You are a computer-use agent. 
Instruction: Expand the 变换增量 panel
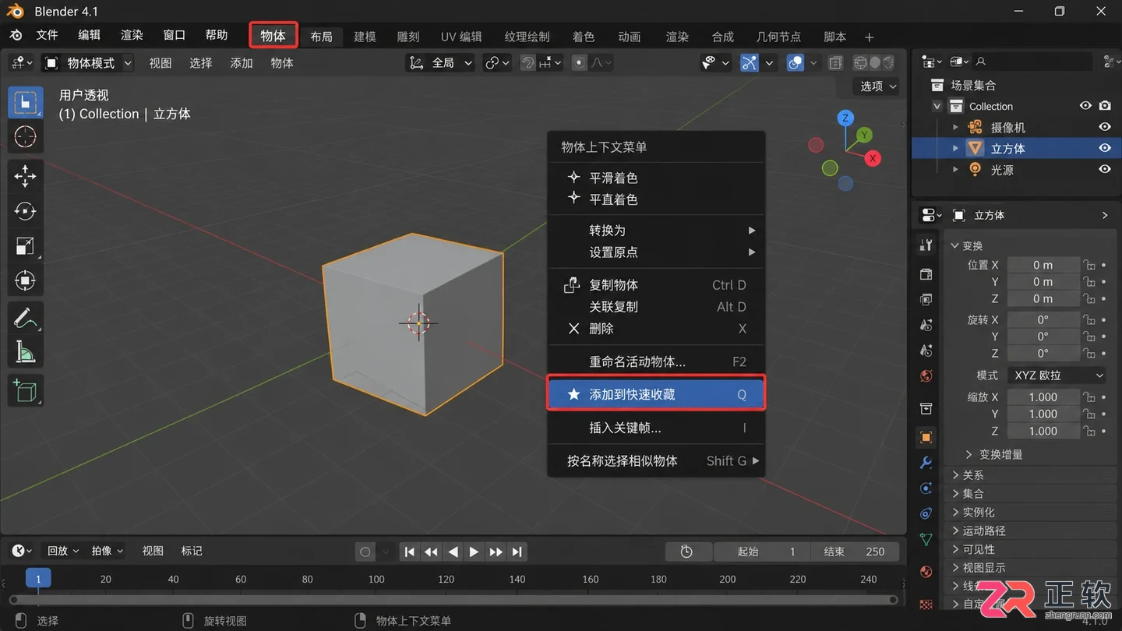[993, 454]
